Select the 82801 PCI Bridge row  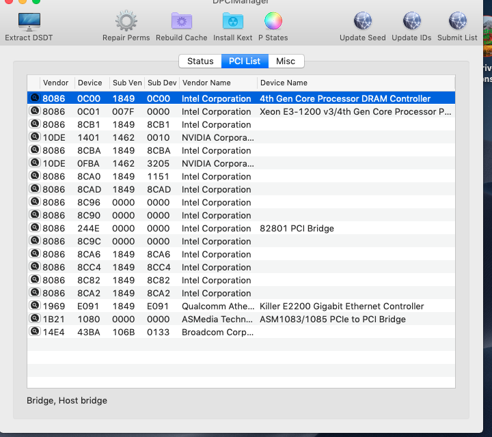click(297, 229)
